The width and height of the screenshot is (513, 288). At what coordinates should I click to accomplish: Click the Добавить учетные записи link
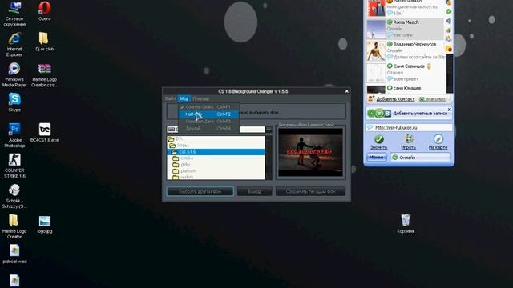pyautogui.click(x=420, y=114)
